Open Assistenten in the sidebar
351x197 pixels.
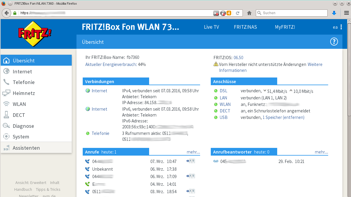pos(36,148)
